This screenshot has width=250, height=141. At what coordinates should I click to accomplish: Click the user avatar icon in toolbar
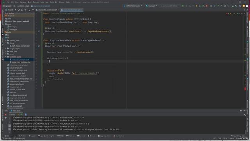pos(243,6)
